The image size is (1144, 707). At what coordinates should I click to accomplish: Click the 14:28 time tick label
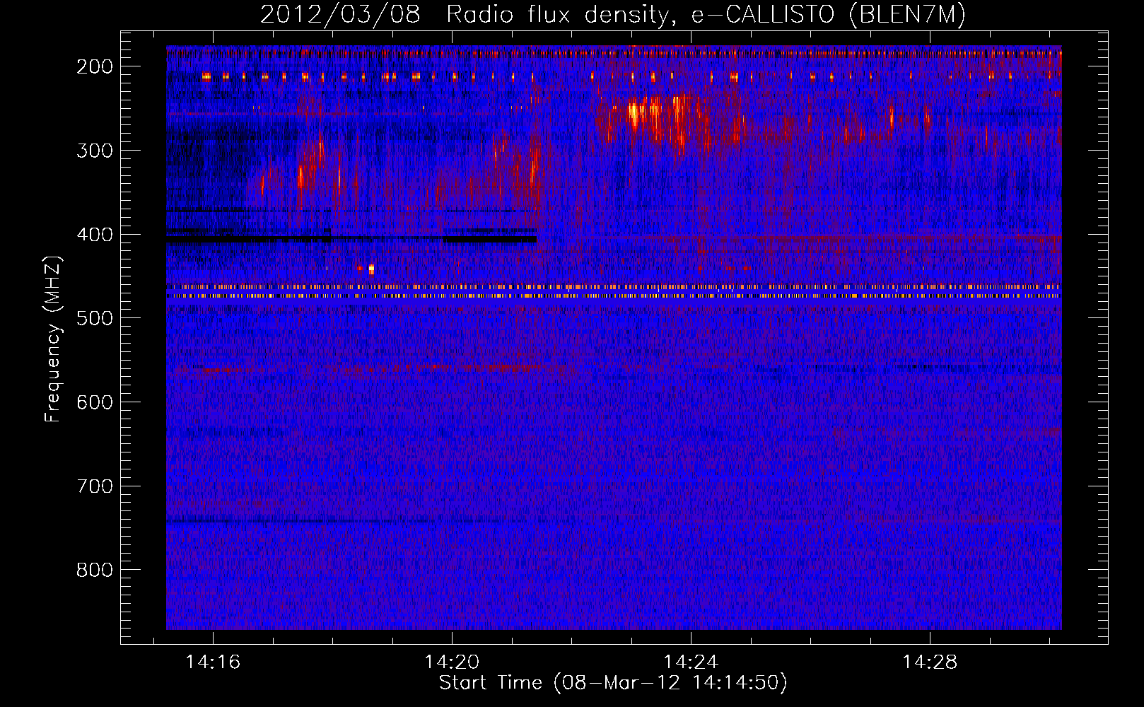(930, 662)
